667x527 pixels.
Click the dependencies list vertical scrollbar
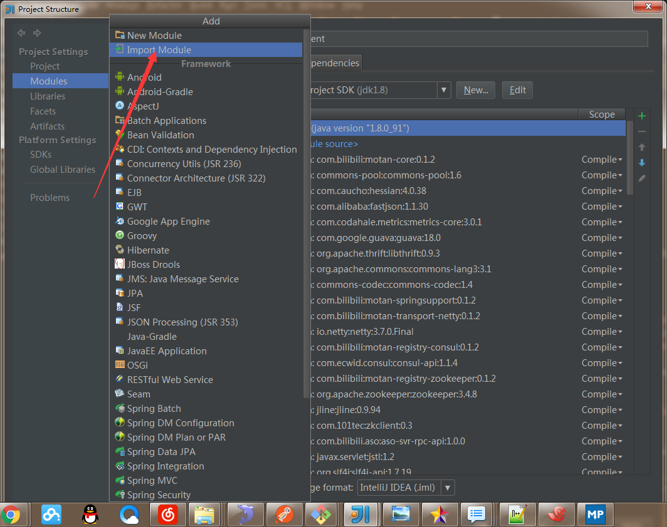click(x=630, y=158)
